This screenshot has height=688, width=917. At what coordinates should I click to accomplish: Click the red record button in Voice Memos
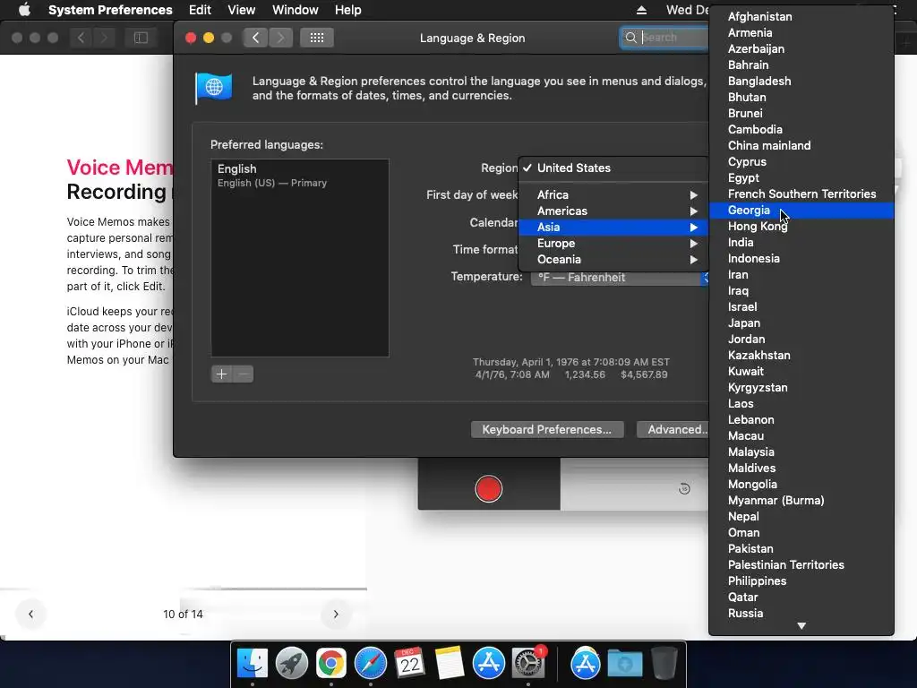[488, 489]
